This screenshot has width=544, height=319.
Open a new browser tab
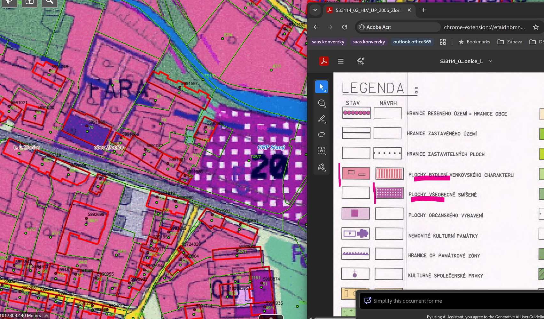[424, 10]
